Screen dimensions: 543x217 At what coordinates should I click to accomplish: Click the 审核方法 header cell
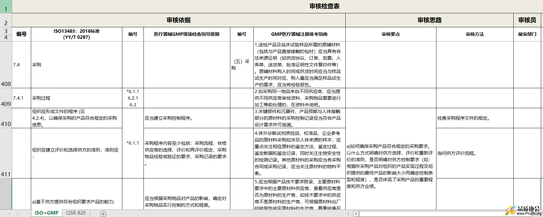click(475, 34)
